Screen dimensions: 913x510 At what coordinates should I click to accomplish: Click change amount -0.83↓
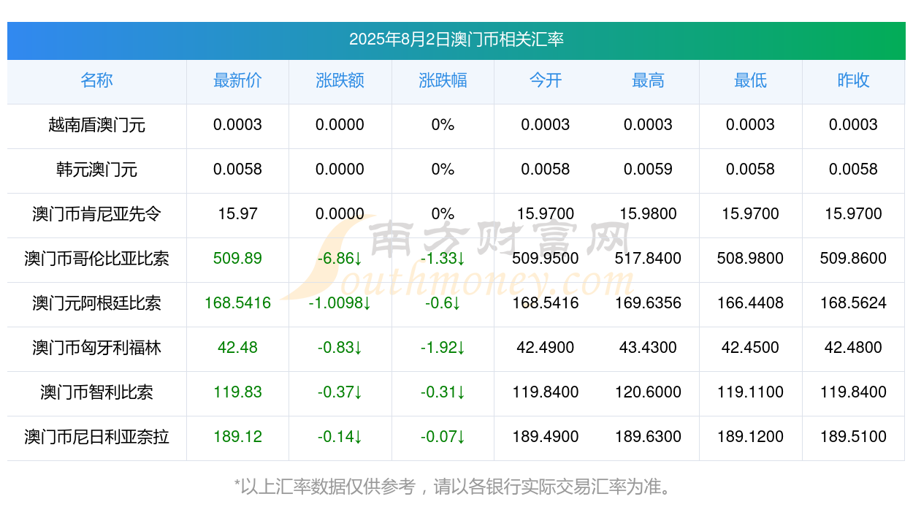(x=340, y=348)
